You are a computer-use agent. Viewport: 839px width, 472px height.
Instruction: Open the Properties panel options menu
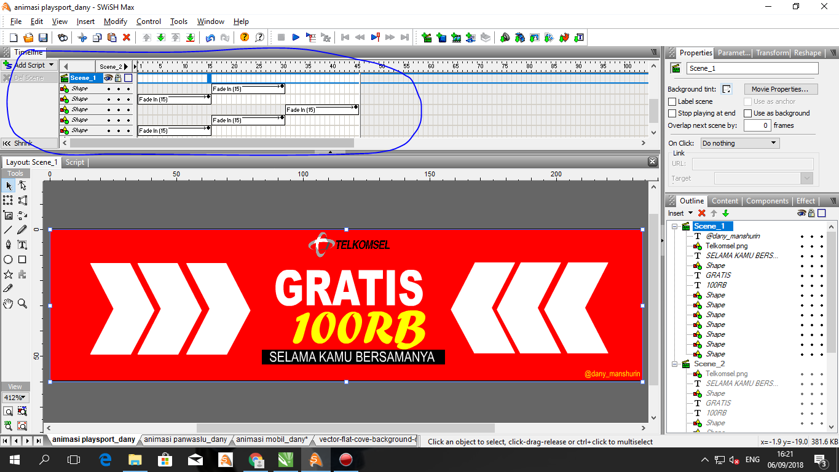[833, 53]
